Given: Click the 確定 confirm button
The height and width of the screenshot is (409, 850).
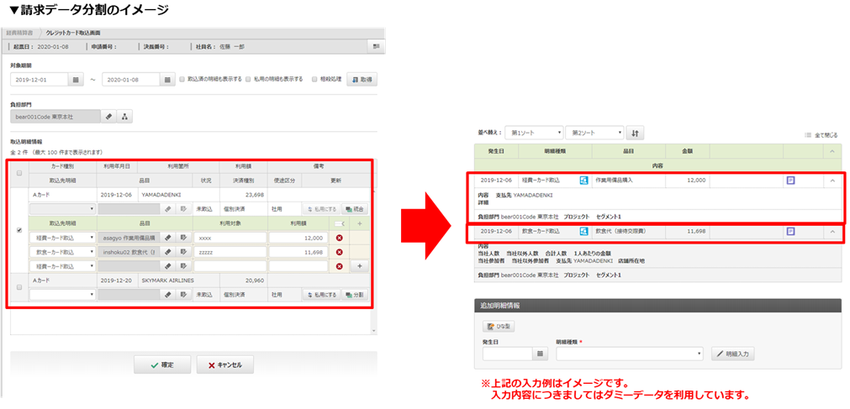Looking at the screenshot, I should (x=161, y=365).
